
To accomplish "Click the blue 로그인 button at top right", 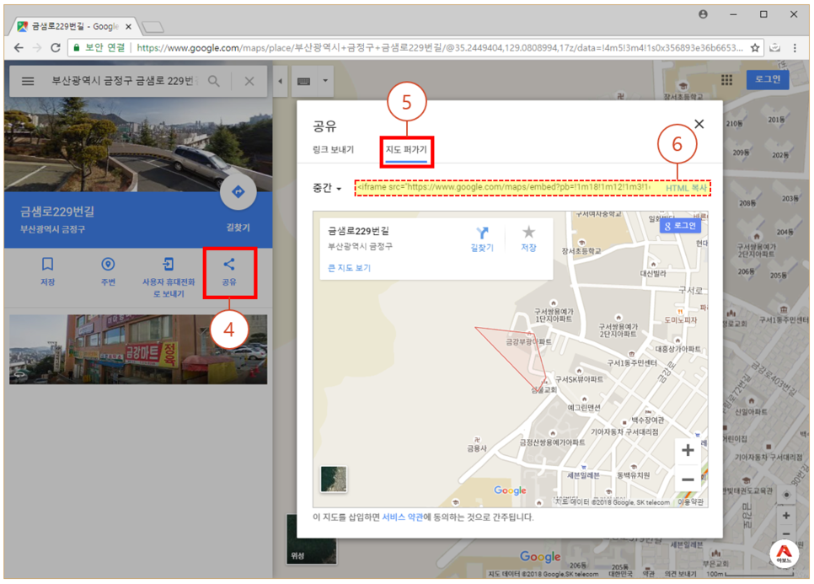I will (x=768, y=79).
